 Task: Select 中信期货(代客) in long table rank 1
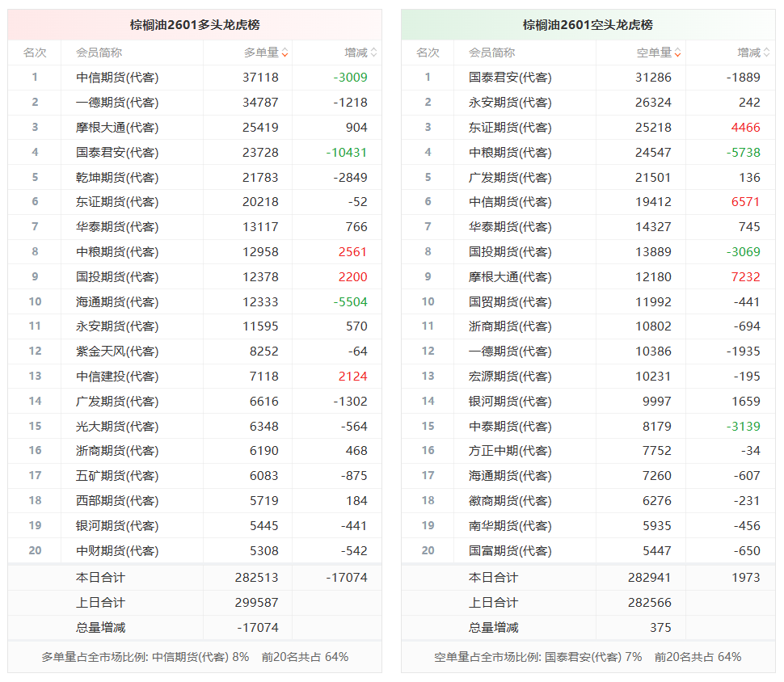(117, 78)
